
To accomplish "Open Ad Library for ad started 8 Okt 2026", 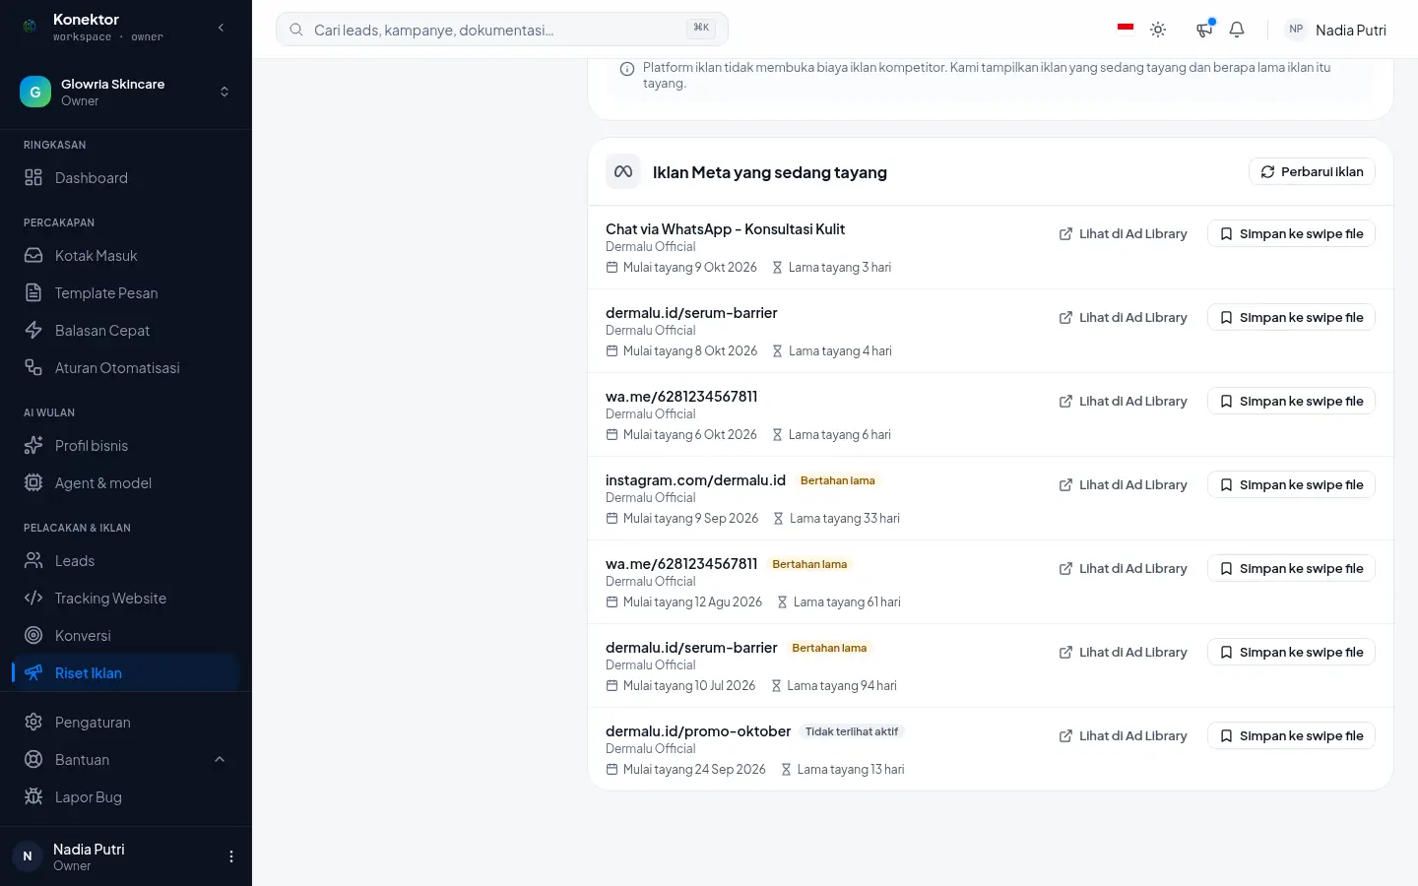I will coord(1124,318).
